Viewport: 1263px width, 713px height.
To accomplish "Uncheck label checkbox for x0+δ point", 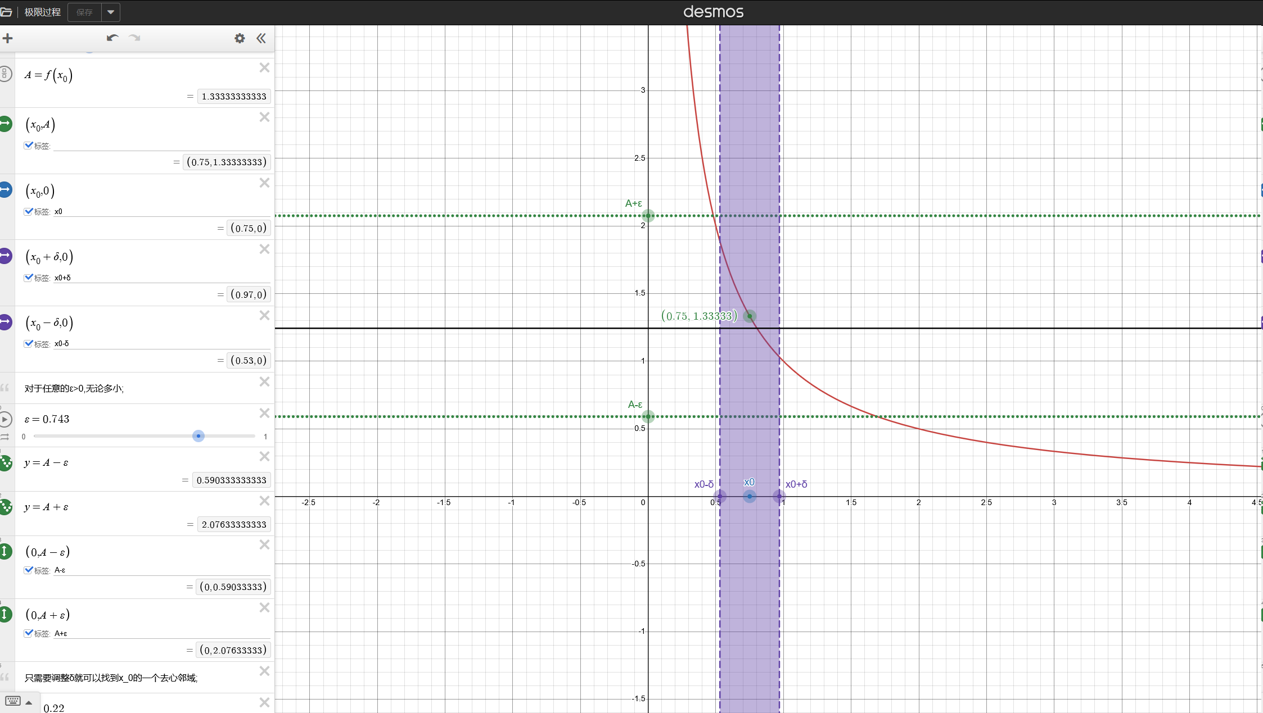I will pyautogui.click(x=29, y=278).
